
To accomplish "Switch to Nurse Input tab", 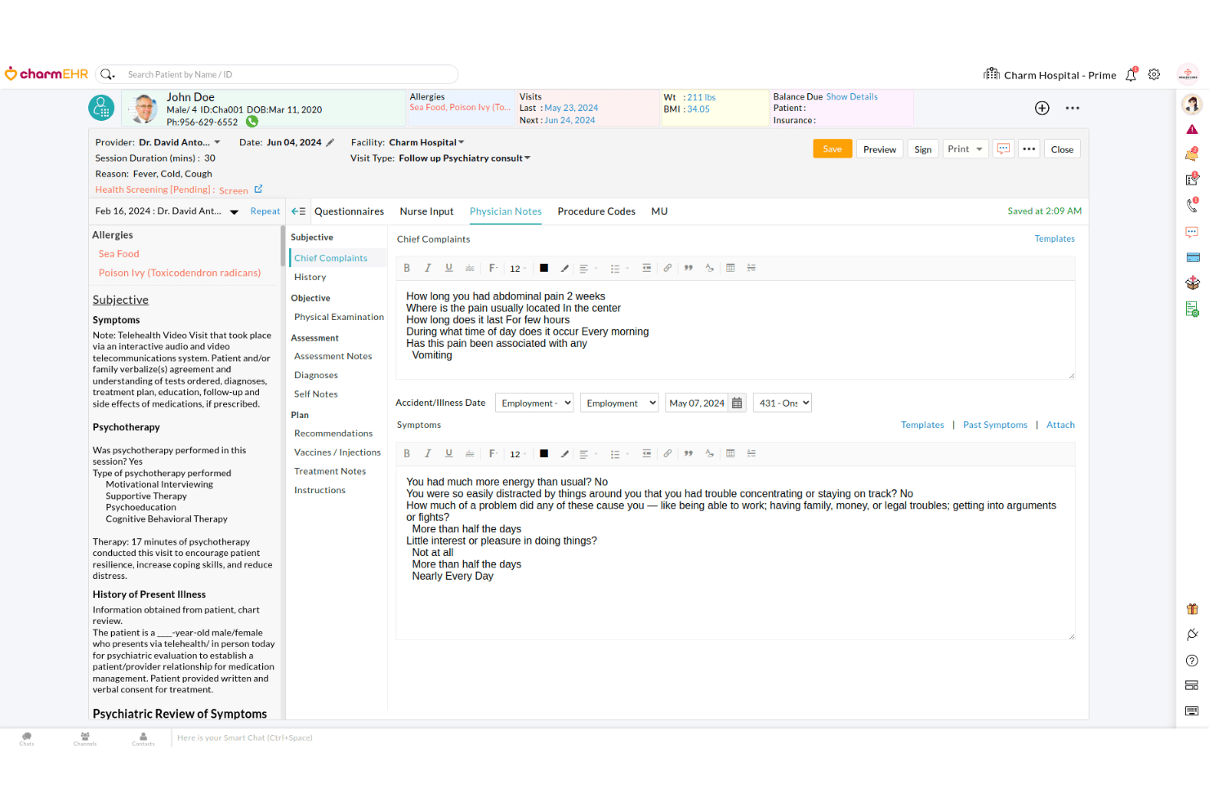I will [426, 212].
